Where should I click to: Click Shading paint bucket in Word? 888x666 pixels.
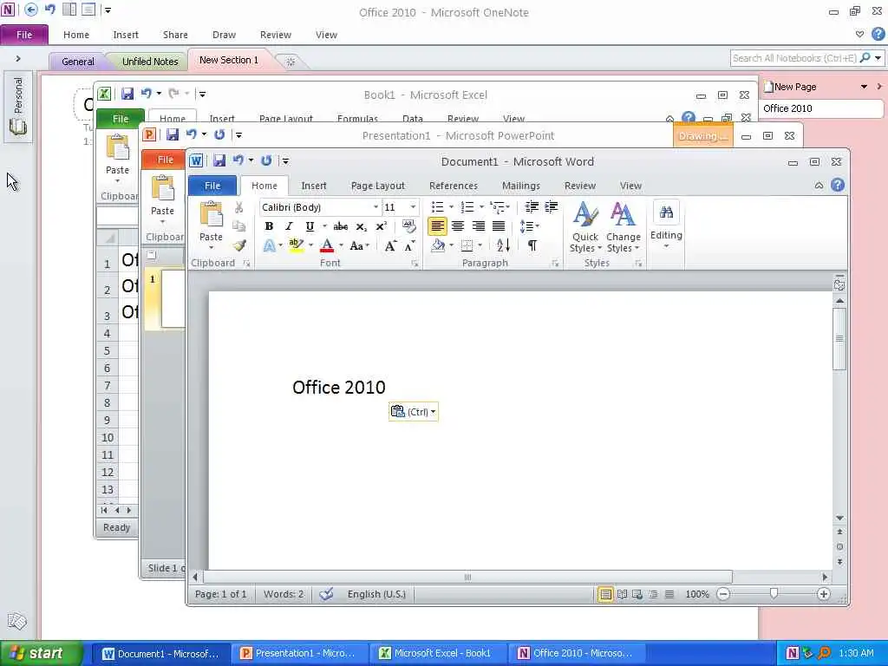pyautogui.click(x=438, y=245)
